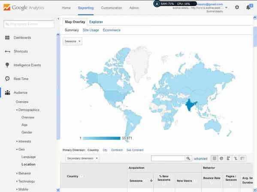The image size is (257, 192).
Task: Select the Location report
Action: pyautogui.click(x=28, y=164)
